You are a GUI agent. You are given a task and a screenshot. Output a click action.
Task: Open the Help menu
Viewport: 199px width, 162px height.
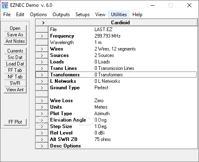pyautogui.click(x=137, y=15)
